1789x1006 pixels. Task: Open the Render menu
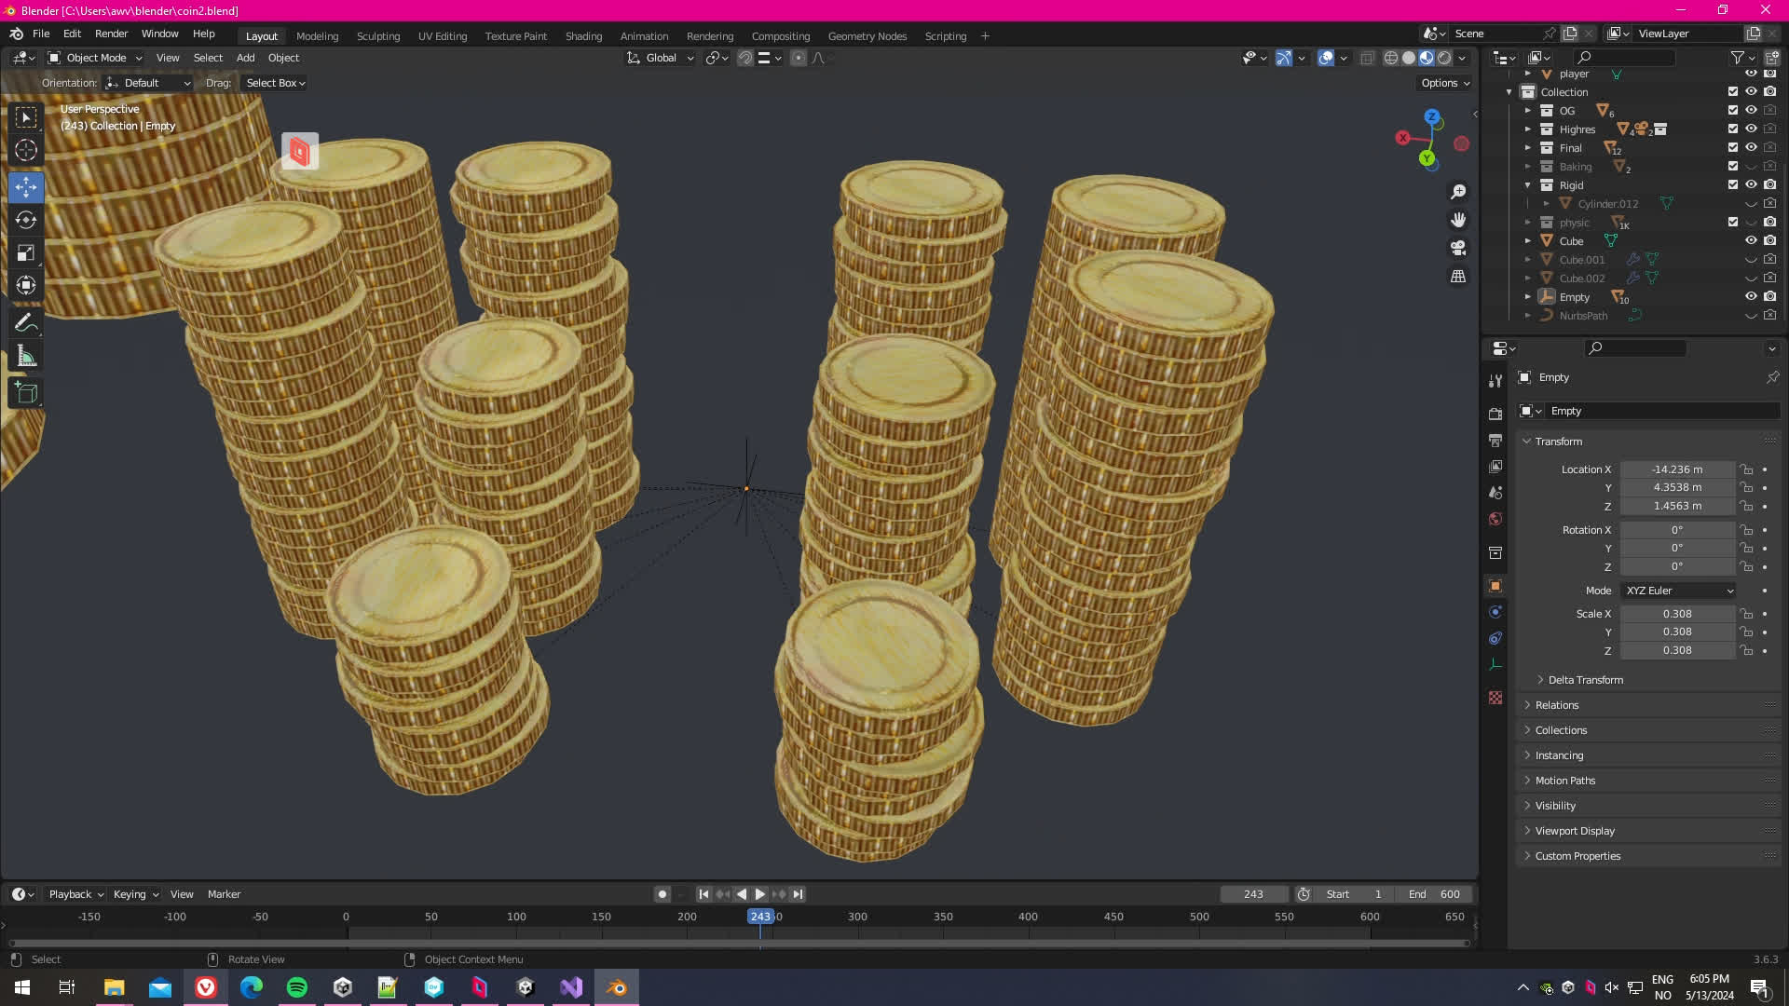coord(111,34)
